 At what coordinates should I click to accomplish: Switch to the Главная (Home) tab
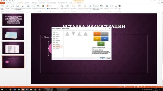(x=8, y=3)
